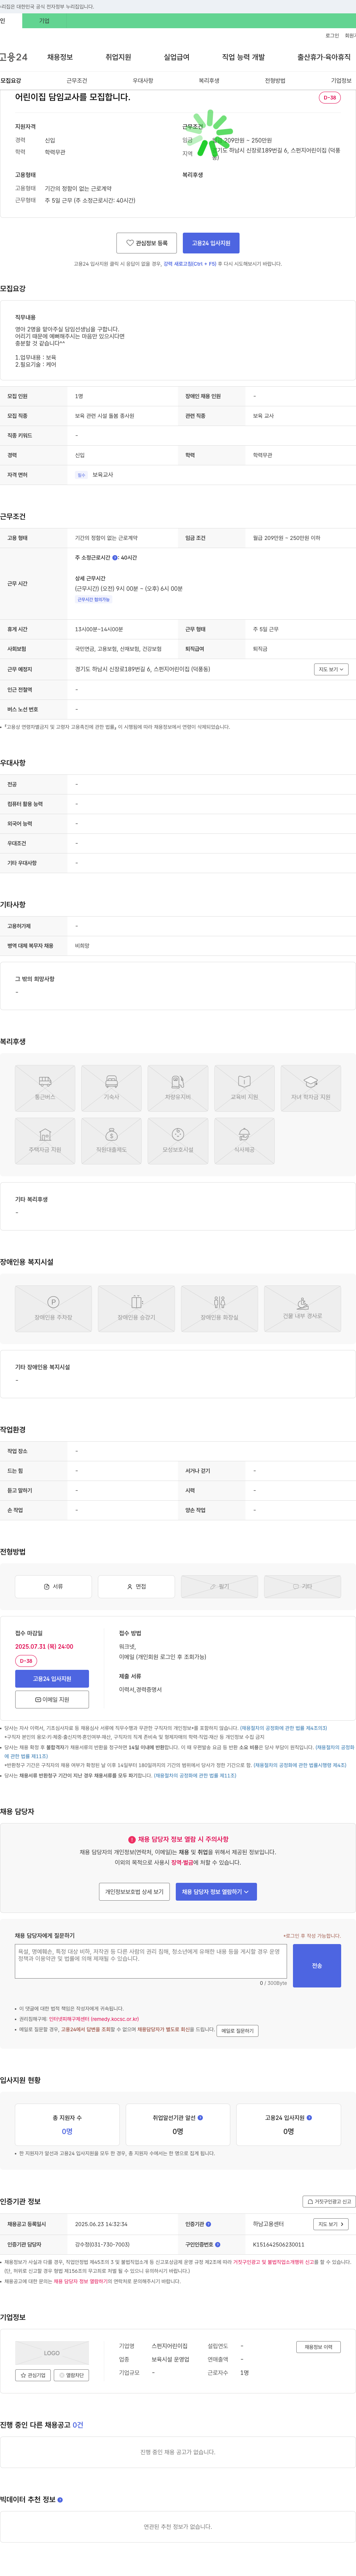Click the 채용정보 더역 button in 기업정보
This screenshot has height=2576, width=356.
pos(319,2347)
